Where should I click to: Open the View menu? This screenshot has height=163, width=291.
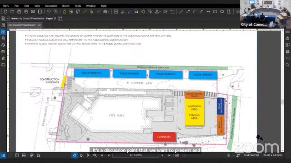[37, 6]
